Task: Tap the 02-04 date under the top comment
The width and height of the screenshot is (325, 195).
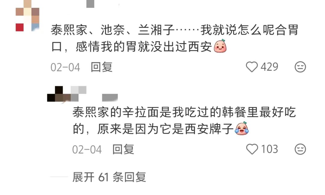Action: (x=65, y=67)
